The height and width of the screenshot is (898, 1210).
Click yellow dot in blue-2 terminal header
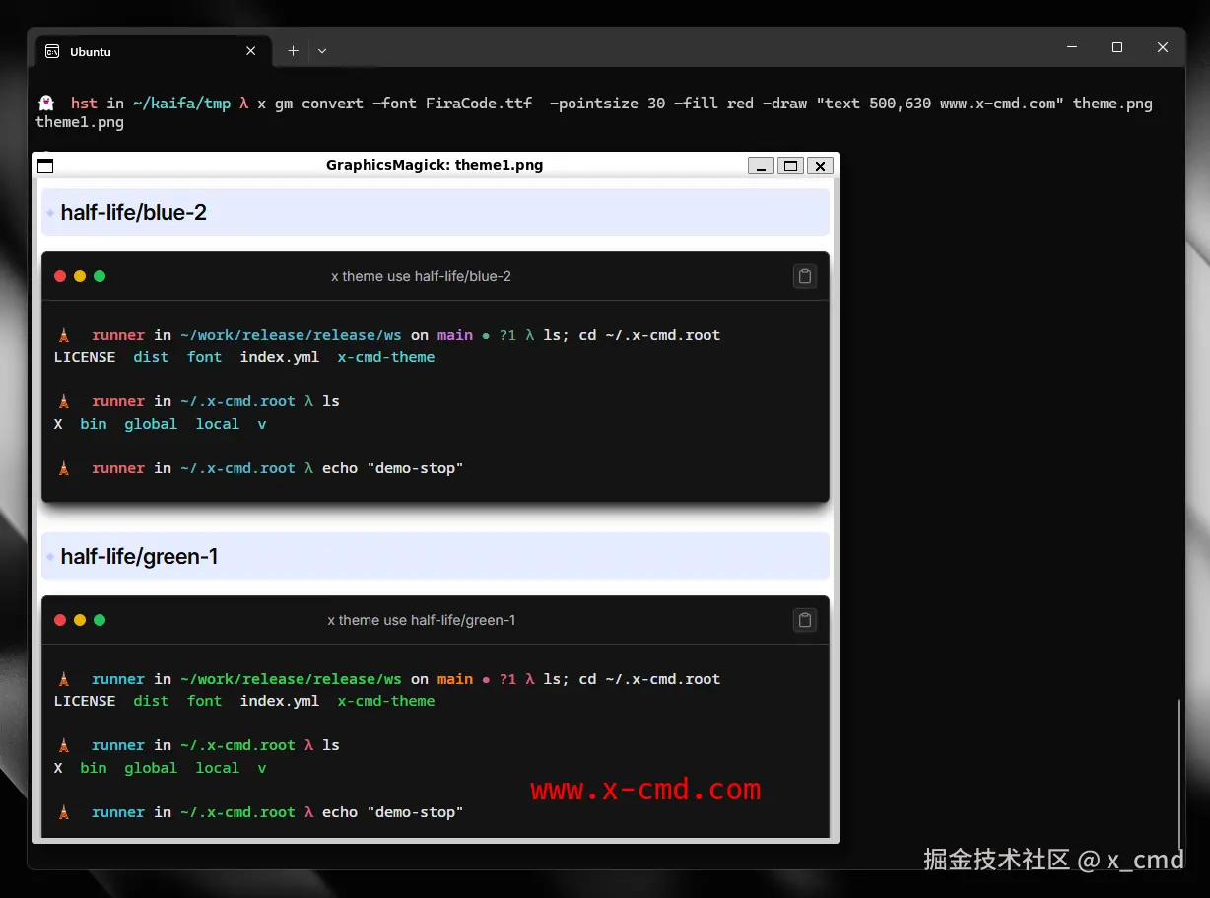tap(80, 276)
